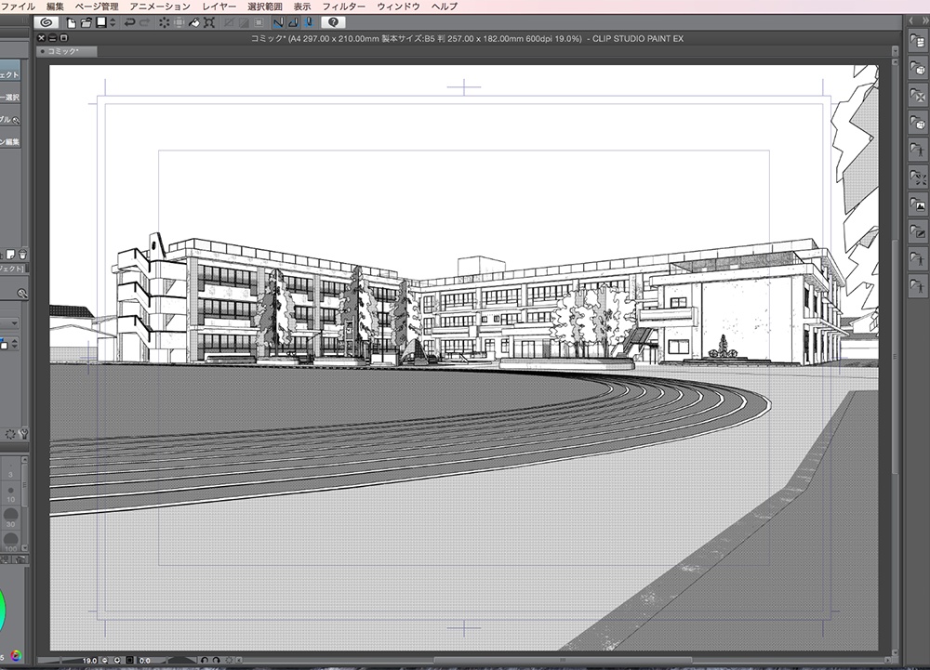
Task: Open the pattern material folder icon, third in dock
Action: 917,96
